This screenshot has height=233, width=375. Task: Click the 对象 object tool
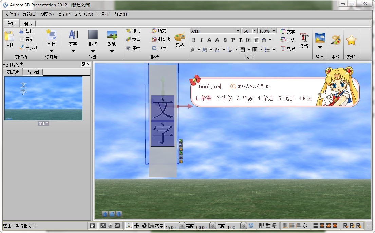pyautogui.click(x=112, y=37)
